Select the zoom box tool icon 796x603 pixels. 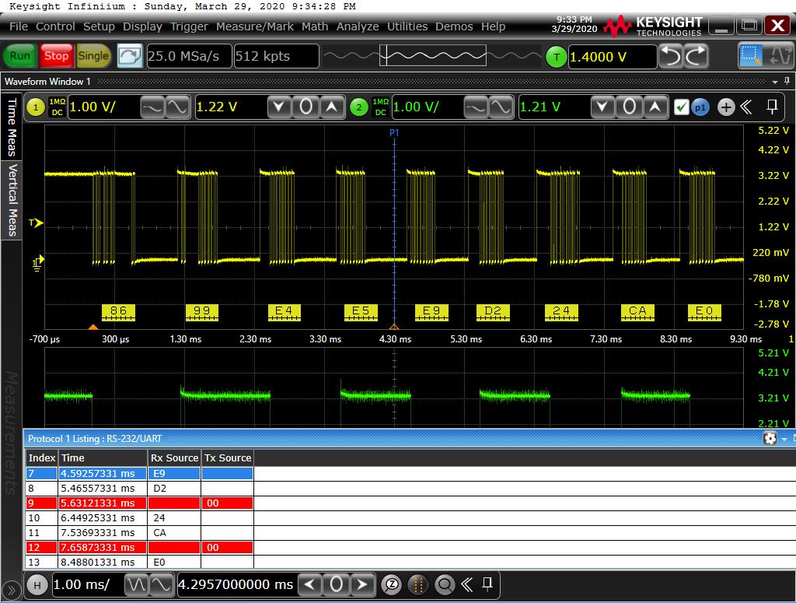(x=751, y=56)
